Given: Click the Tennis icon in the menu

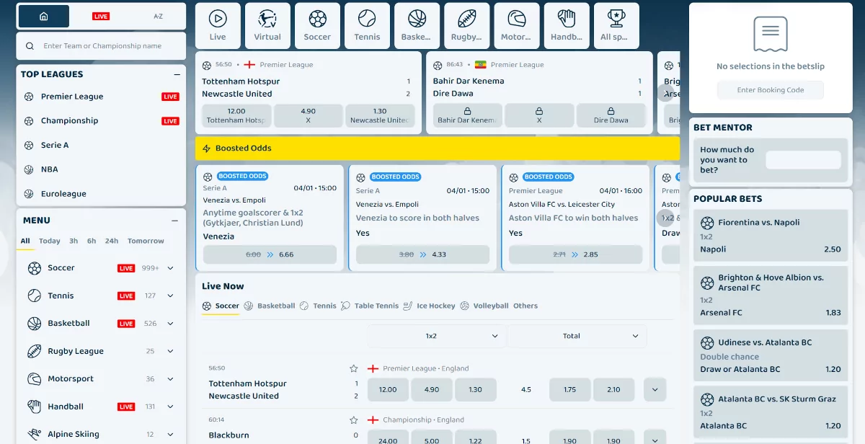Looking at the screenshot, I should (34, 296).
